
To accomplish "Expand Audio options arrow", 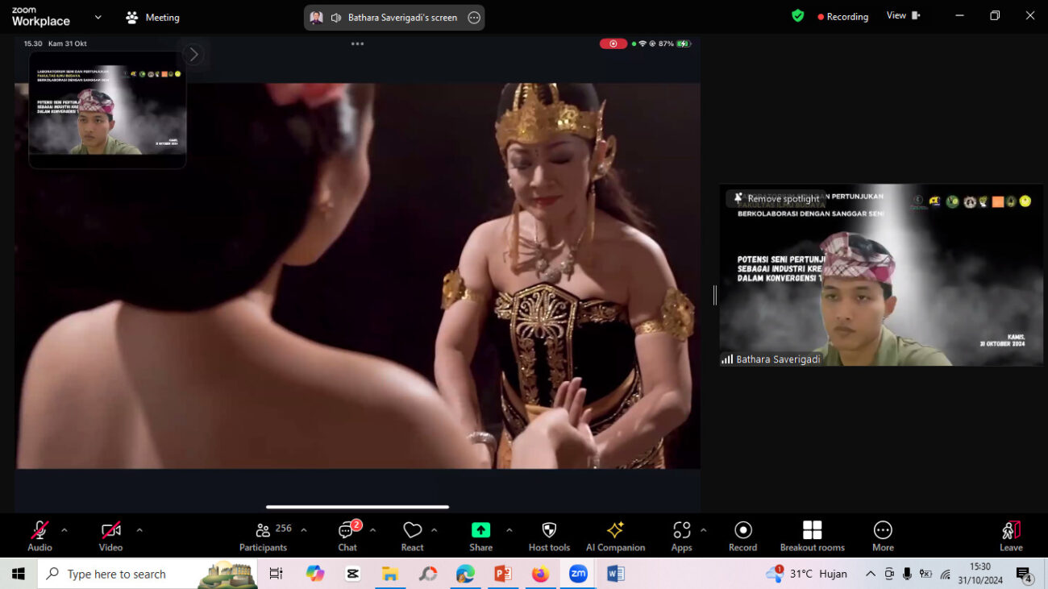I will pos(64,530).
